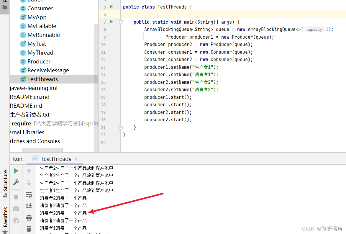The width and height of the screenshot is (346, 234).
Task: Select MyThread class in project tree
Action: coord(40,53)
